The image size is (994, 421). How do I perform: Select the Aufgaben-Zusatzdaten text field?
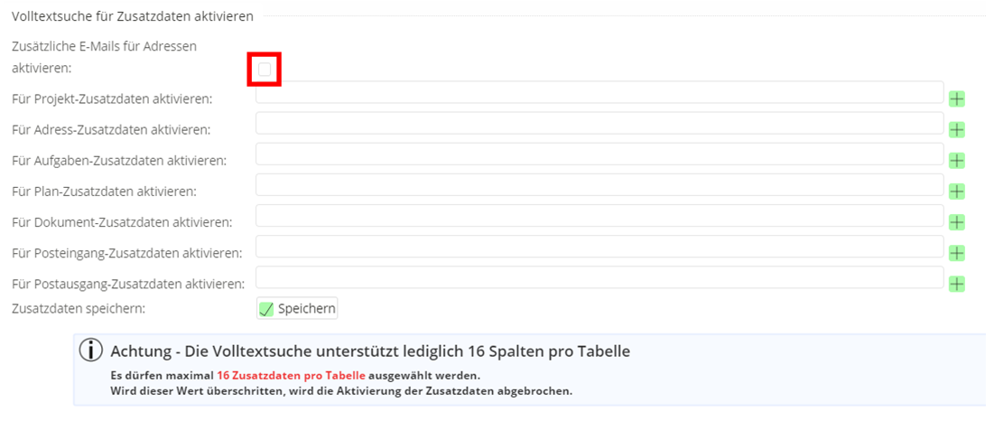pos(599,154)
